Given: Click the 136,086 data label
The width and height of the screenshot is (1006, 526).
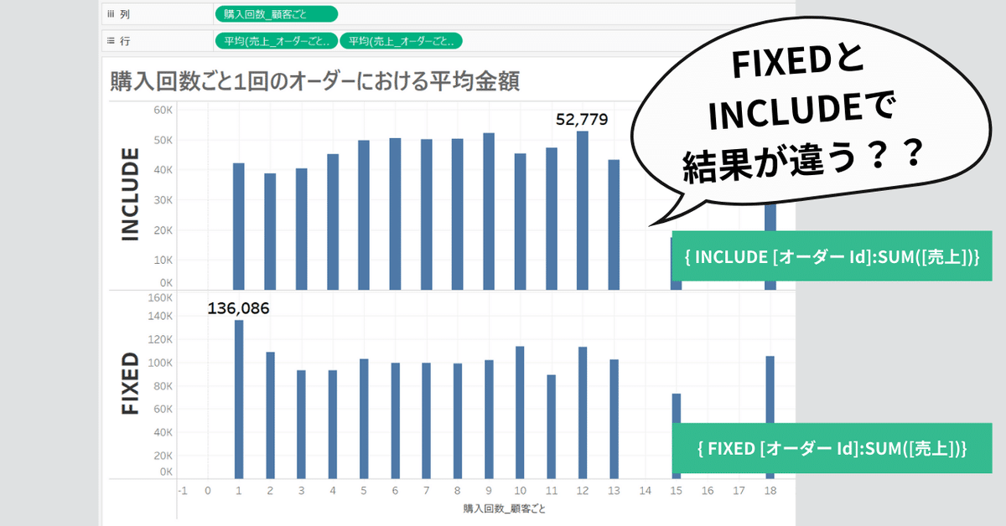Looking at the screenshot, I should [x=239, y=308].
